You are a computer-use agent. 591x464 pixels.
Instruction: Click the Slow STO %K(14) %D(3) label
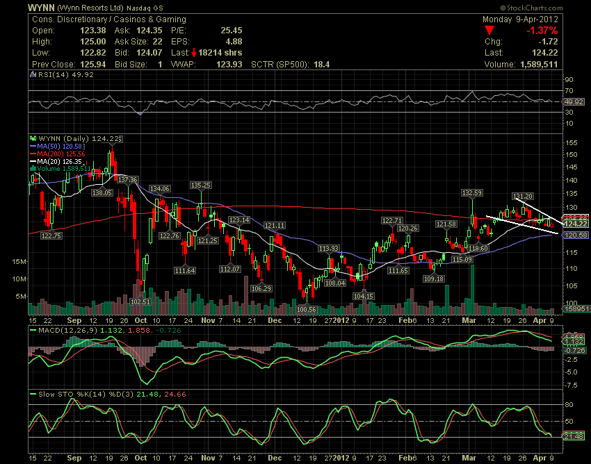click(x=86, y=394)
